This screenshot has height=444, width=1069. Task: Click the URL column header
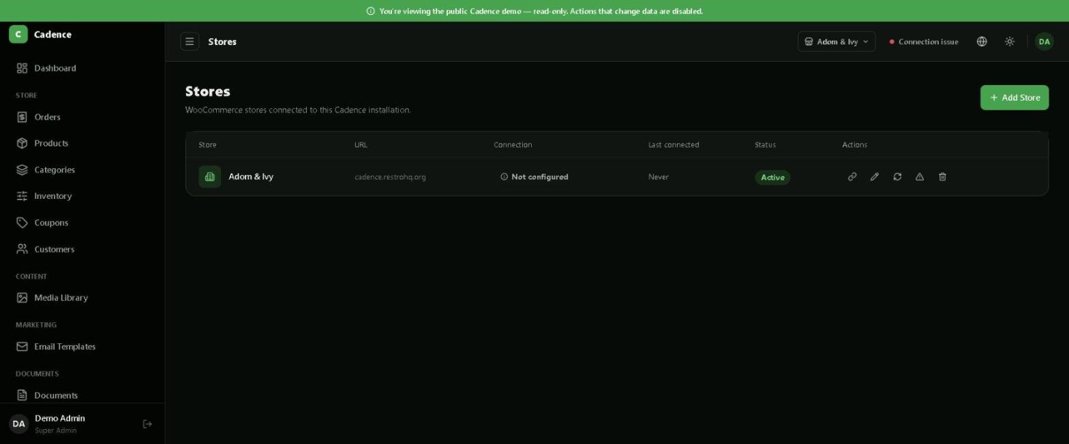click(361, 144)
